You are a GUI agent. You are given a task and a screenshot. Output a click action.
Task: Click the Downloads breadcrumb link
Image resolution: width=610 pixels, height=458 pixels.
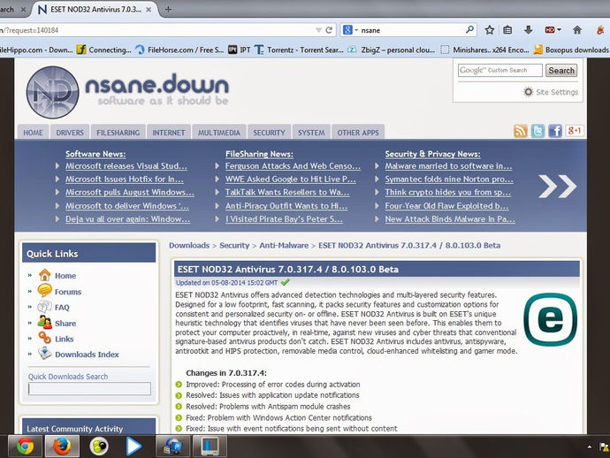[189, 245]
